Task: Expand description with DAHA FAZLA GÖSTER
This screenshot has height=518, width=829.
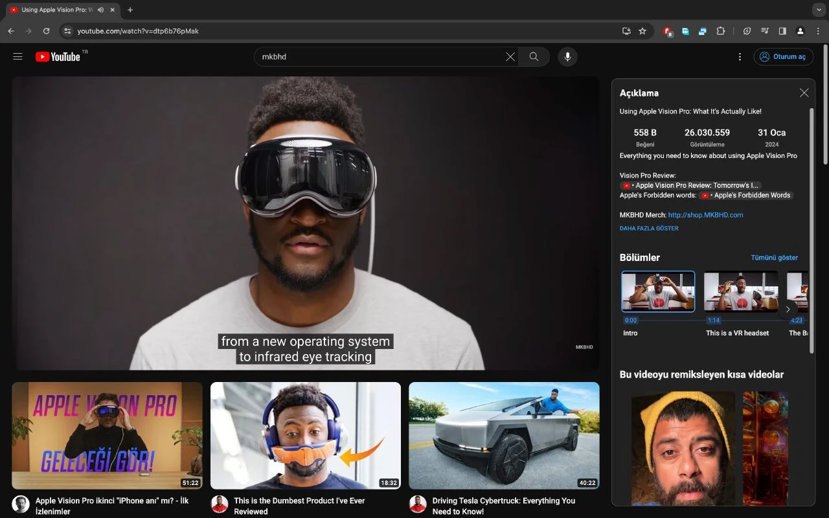Action: click(x=649, y=229)
